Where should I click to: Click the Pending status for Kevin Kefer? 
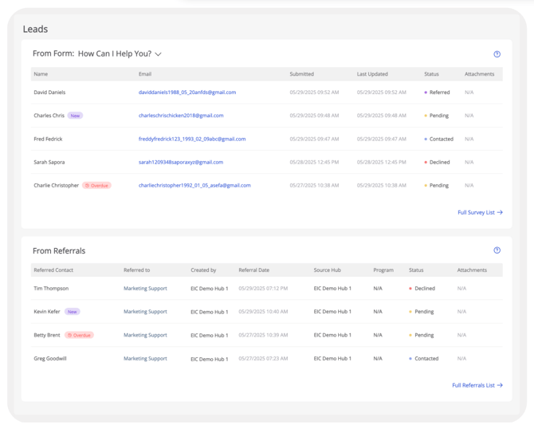click(422, 312)
